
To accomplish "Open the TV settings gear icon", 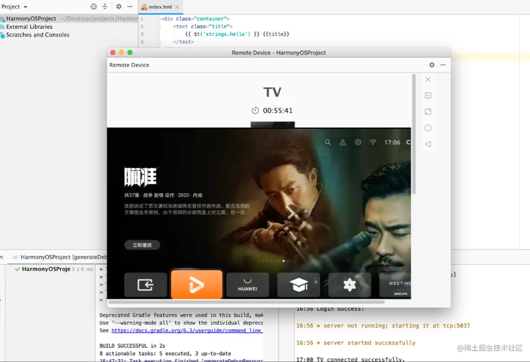I will [x=358, y=142].
